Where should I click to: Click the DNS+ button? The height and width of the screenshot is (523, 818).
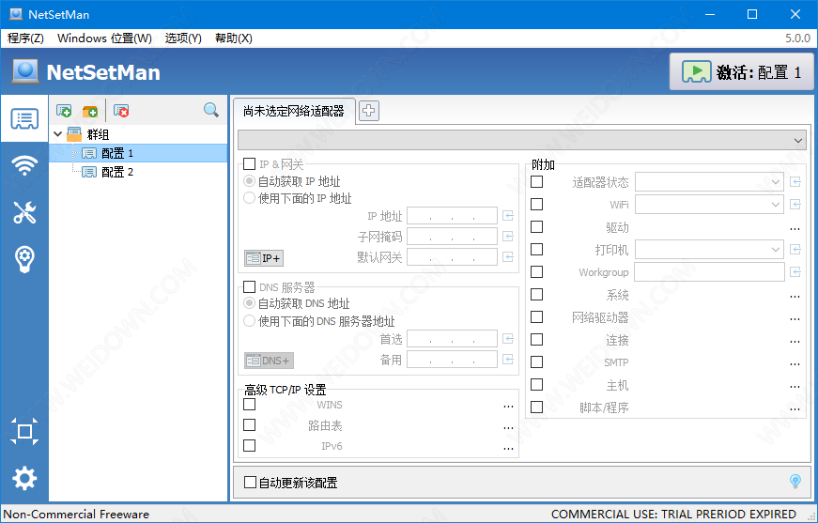pos(269,361)
